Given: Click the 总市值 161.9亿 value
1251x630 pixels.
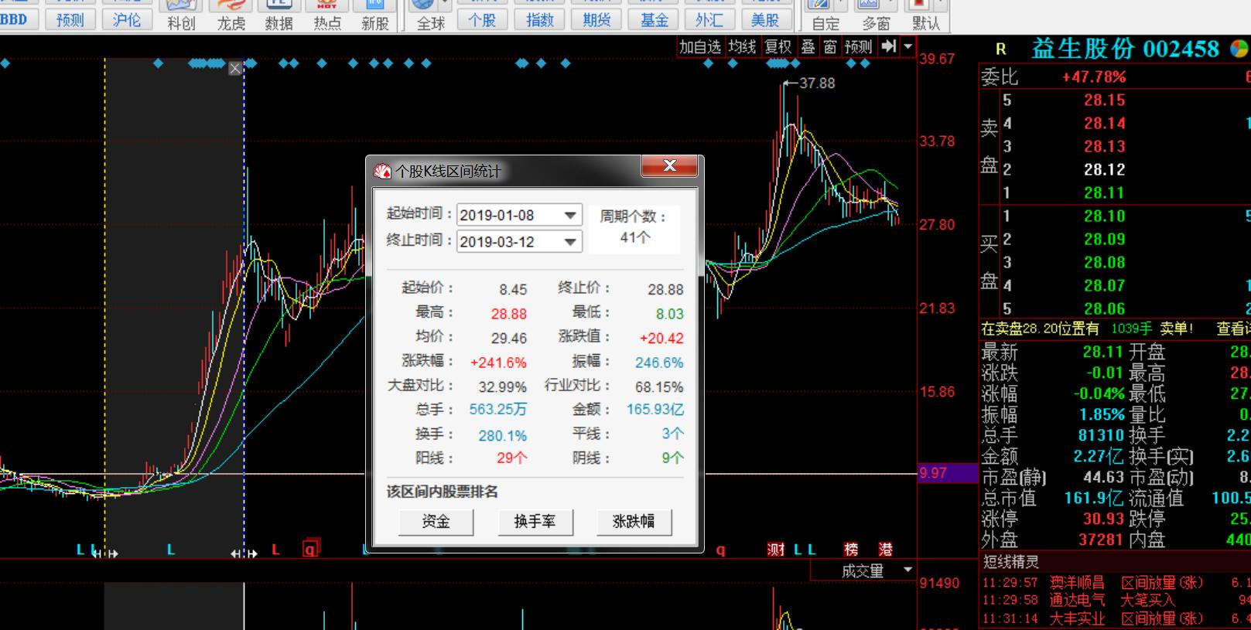Looking at the screenshot, I should 1093,498.
